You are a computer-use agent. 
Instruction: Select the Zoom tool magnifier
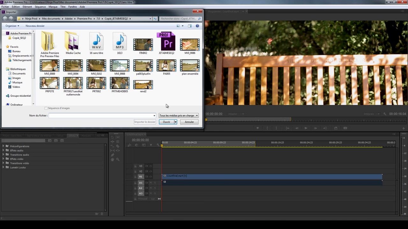pos(118,159)
